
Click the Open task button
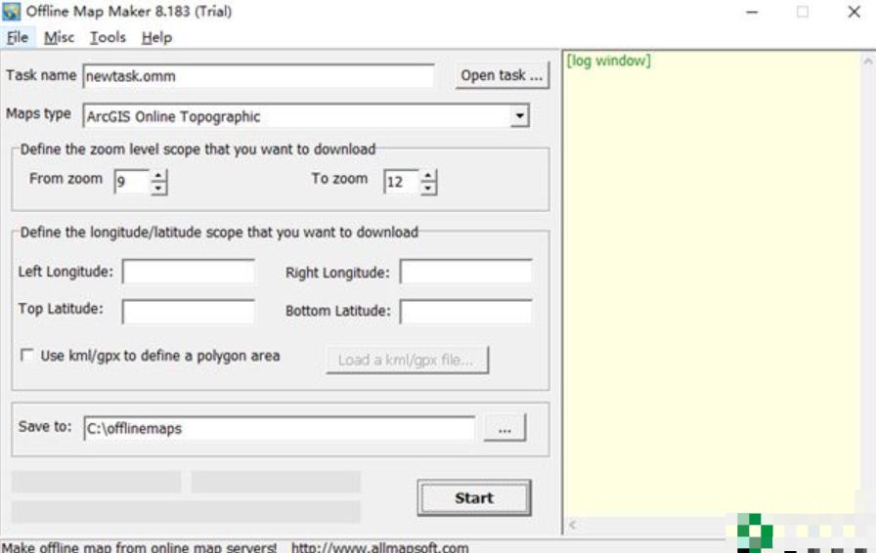(x=502, y=75)
